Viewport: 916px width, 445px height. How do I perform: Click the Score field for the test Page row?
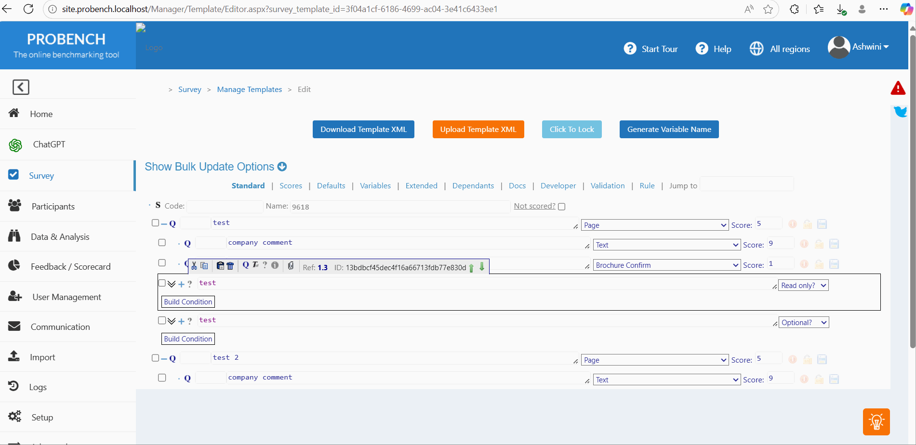769,223
